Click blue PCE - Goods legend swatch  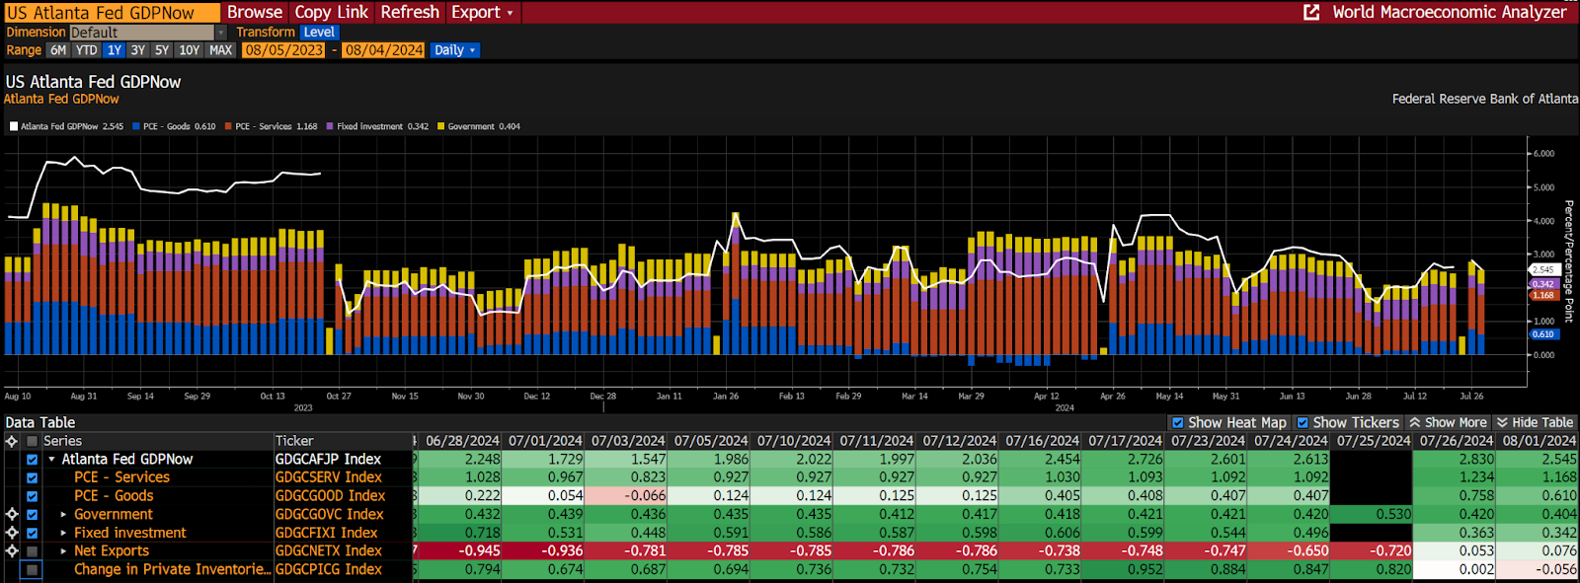point(136,126)
